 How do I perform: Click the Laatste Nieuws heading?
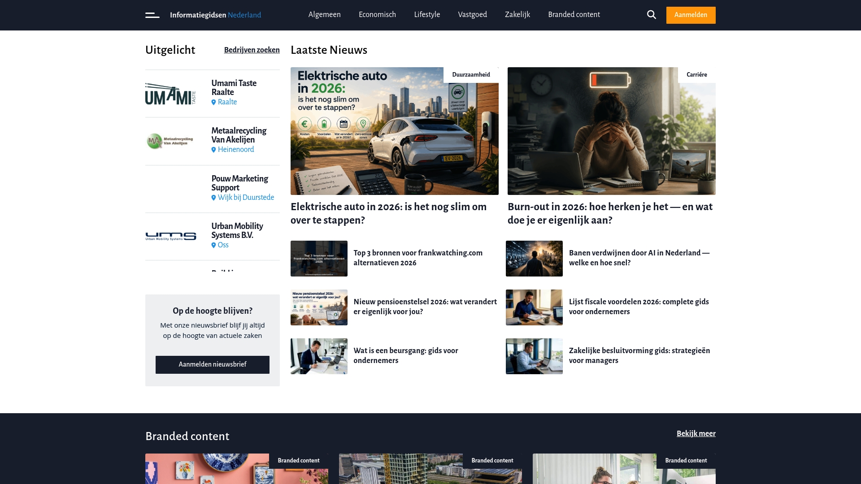click(x=329, y=50)
